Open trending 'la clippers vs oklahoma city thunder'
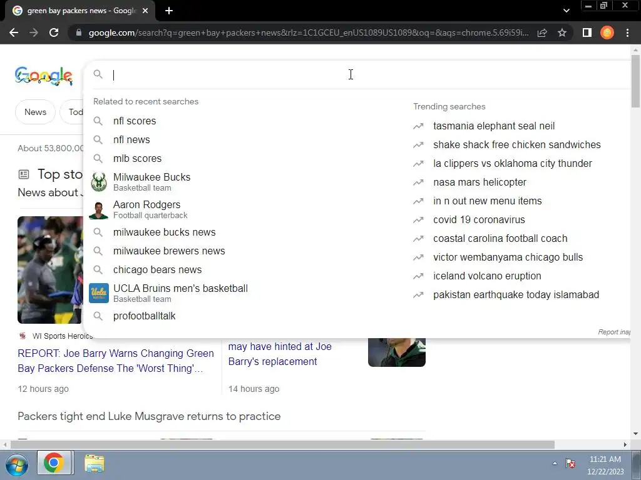This screenshot has height=480, width=641. [x=512, y=164]
